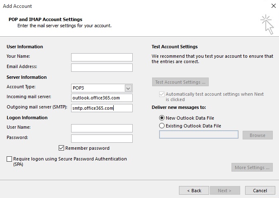Click the User Name input box

click(102, 128)
